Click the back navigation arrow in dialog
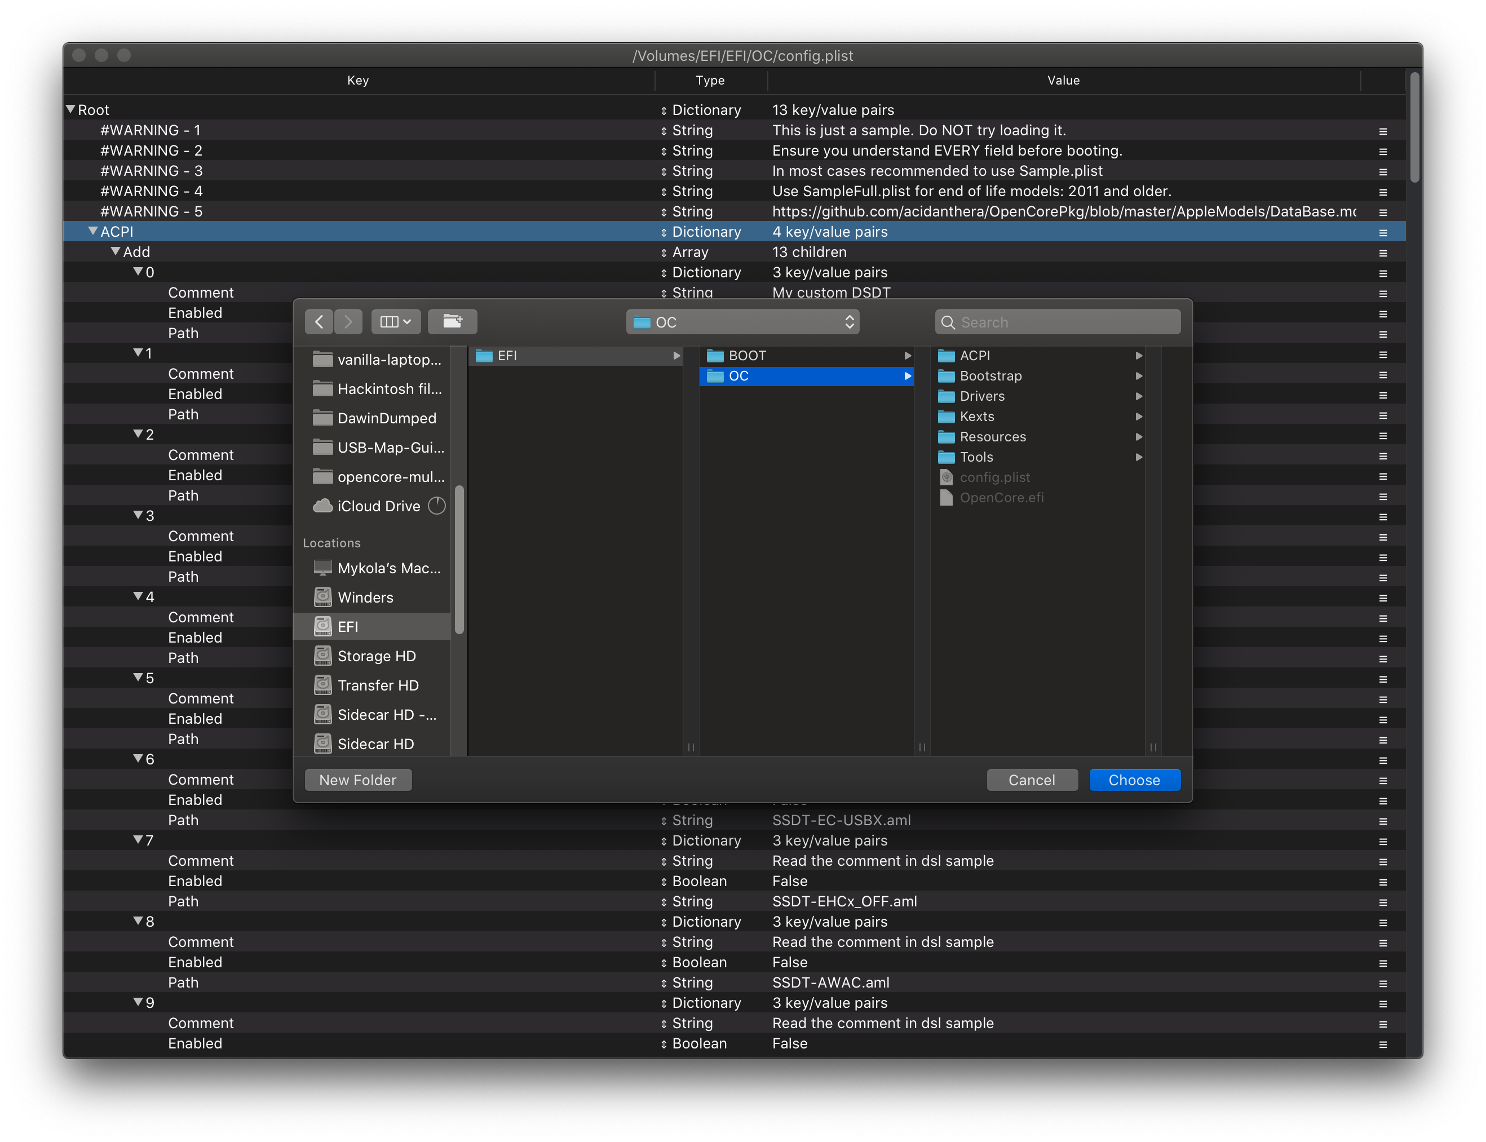This screenshot has height=1142, width=1486. [319, 322]
